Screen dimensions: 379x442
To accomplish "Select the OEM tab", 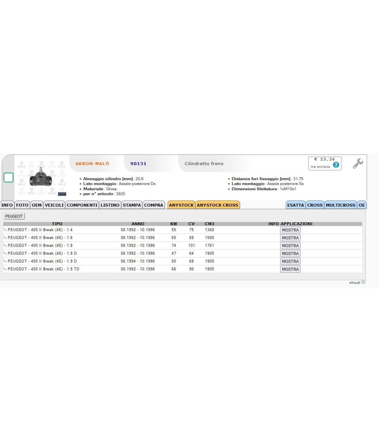I will 37,205.
